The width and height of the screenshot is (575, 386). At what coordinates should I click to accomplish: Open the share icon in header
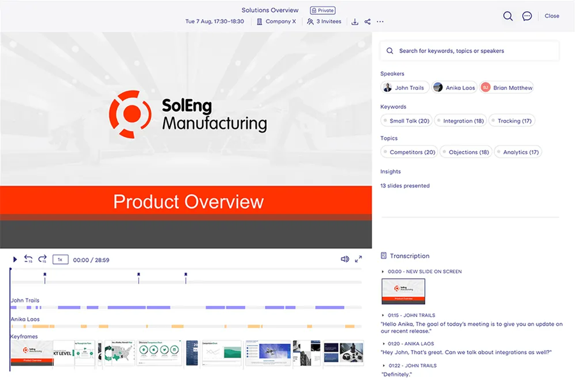[x=368, y=22]
